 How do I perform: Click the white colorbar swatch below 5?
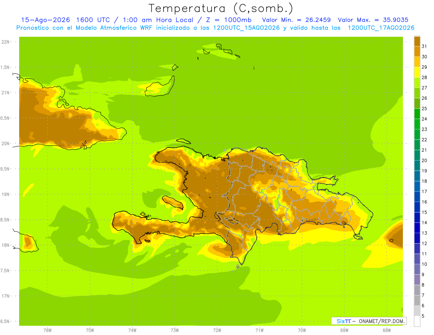coord(417,321)
